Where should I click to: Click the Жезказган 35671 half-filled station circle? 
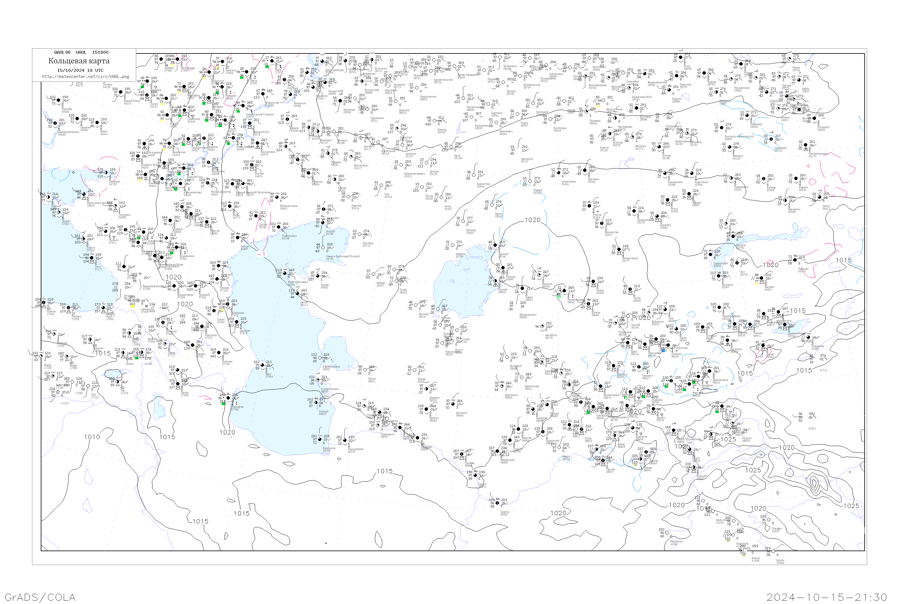pos(602,223)
